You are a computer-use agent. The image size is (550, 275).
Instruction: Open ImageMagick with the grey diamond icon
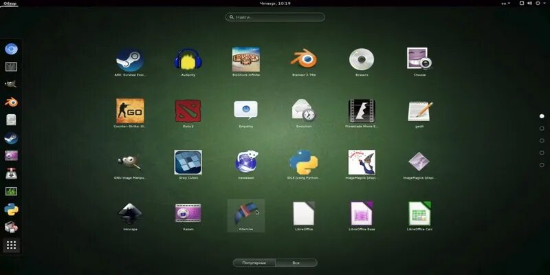click(x=419, y=162)
